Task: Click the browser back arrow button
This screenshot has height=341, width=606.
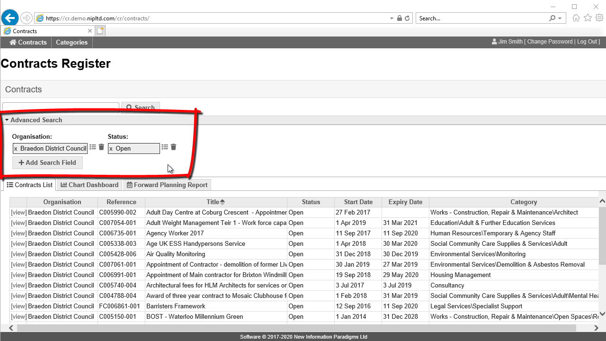Action: pyautogui.click(x=10, y=18)
